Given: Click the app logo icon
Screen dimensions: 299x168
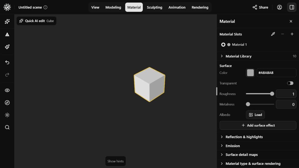Looking at the screenshot, I should (7, 7).
